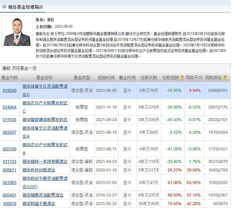Open 银华农业产业股票发起式C fund link
This screenshot has height=210, width=232.
(45, 107)
